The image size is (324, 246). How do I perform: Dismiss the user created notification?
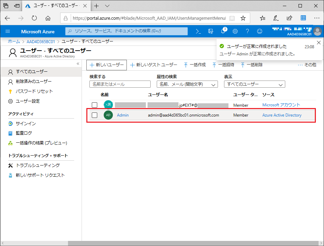(x=319, y=42)
